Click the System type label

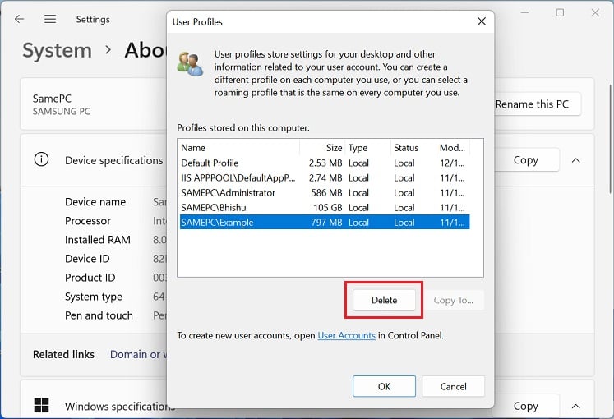93,297
